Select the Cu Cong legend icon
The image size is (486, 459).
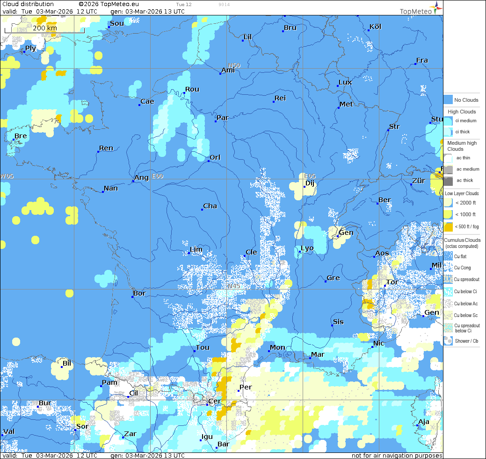pos(448,268)
